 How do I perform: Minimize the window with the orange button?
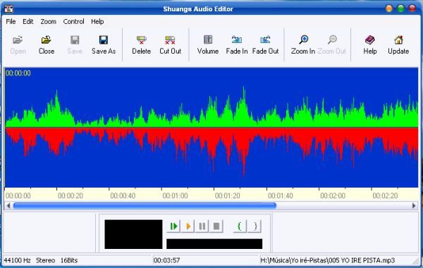(389, 8)
